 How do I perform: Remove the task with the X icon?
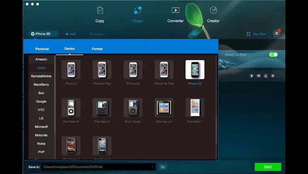273,76
